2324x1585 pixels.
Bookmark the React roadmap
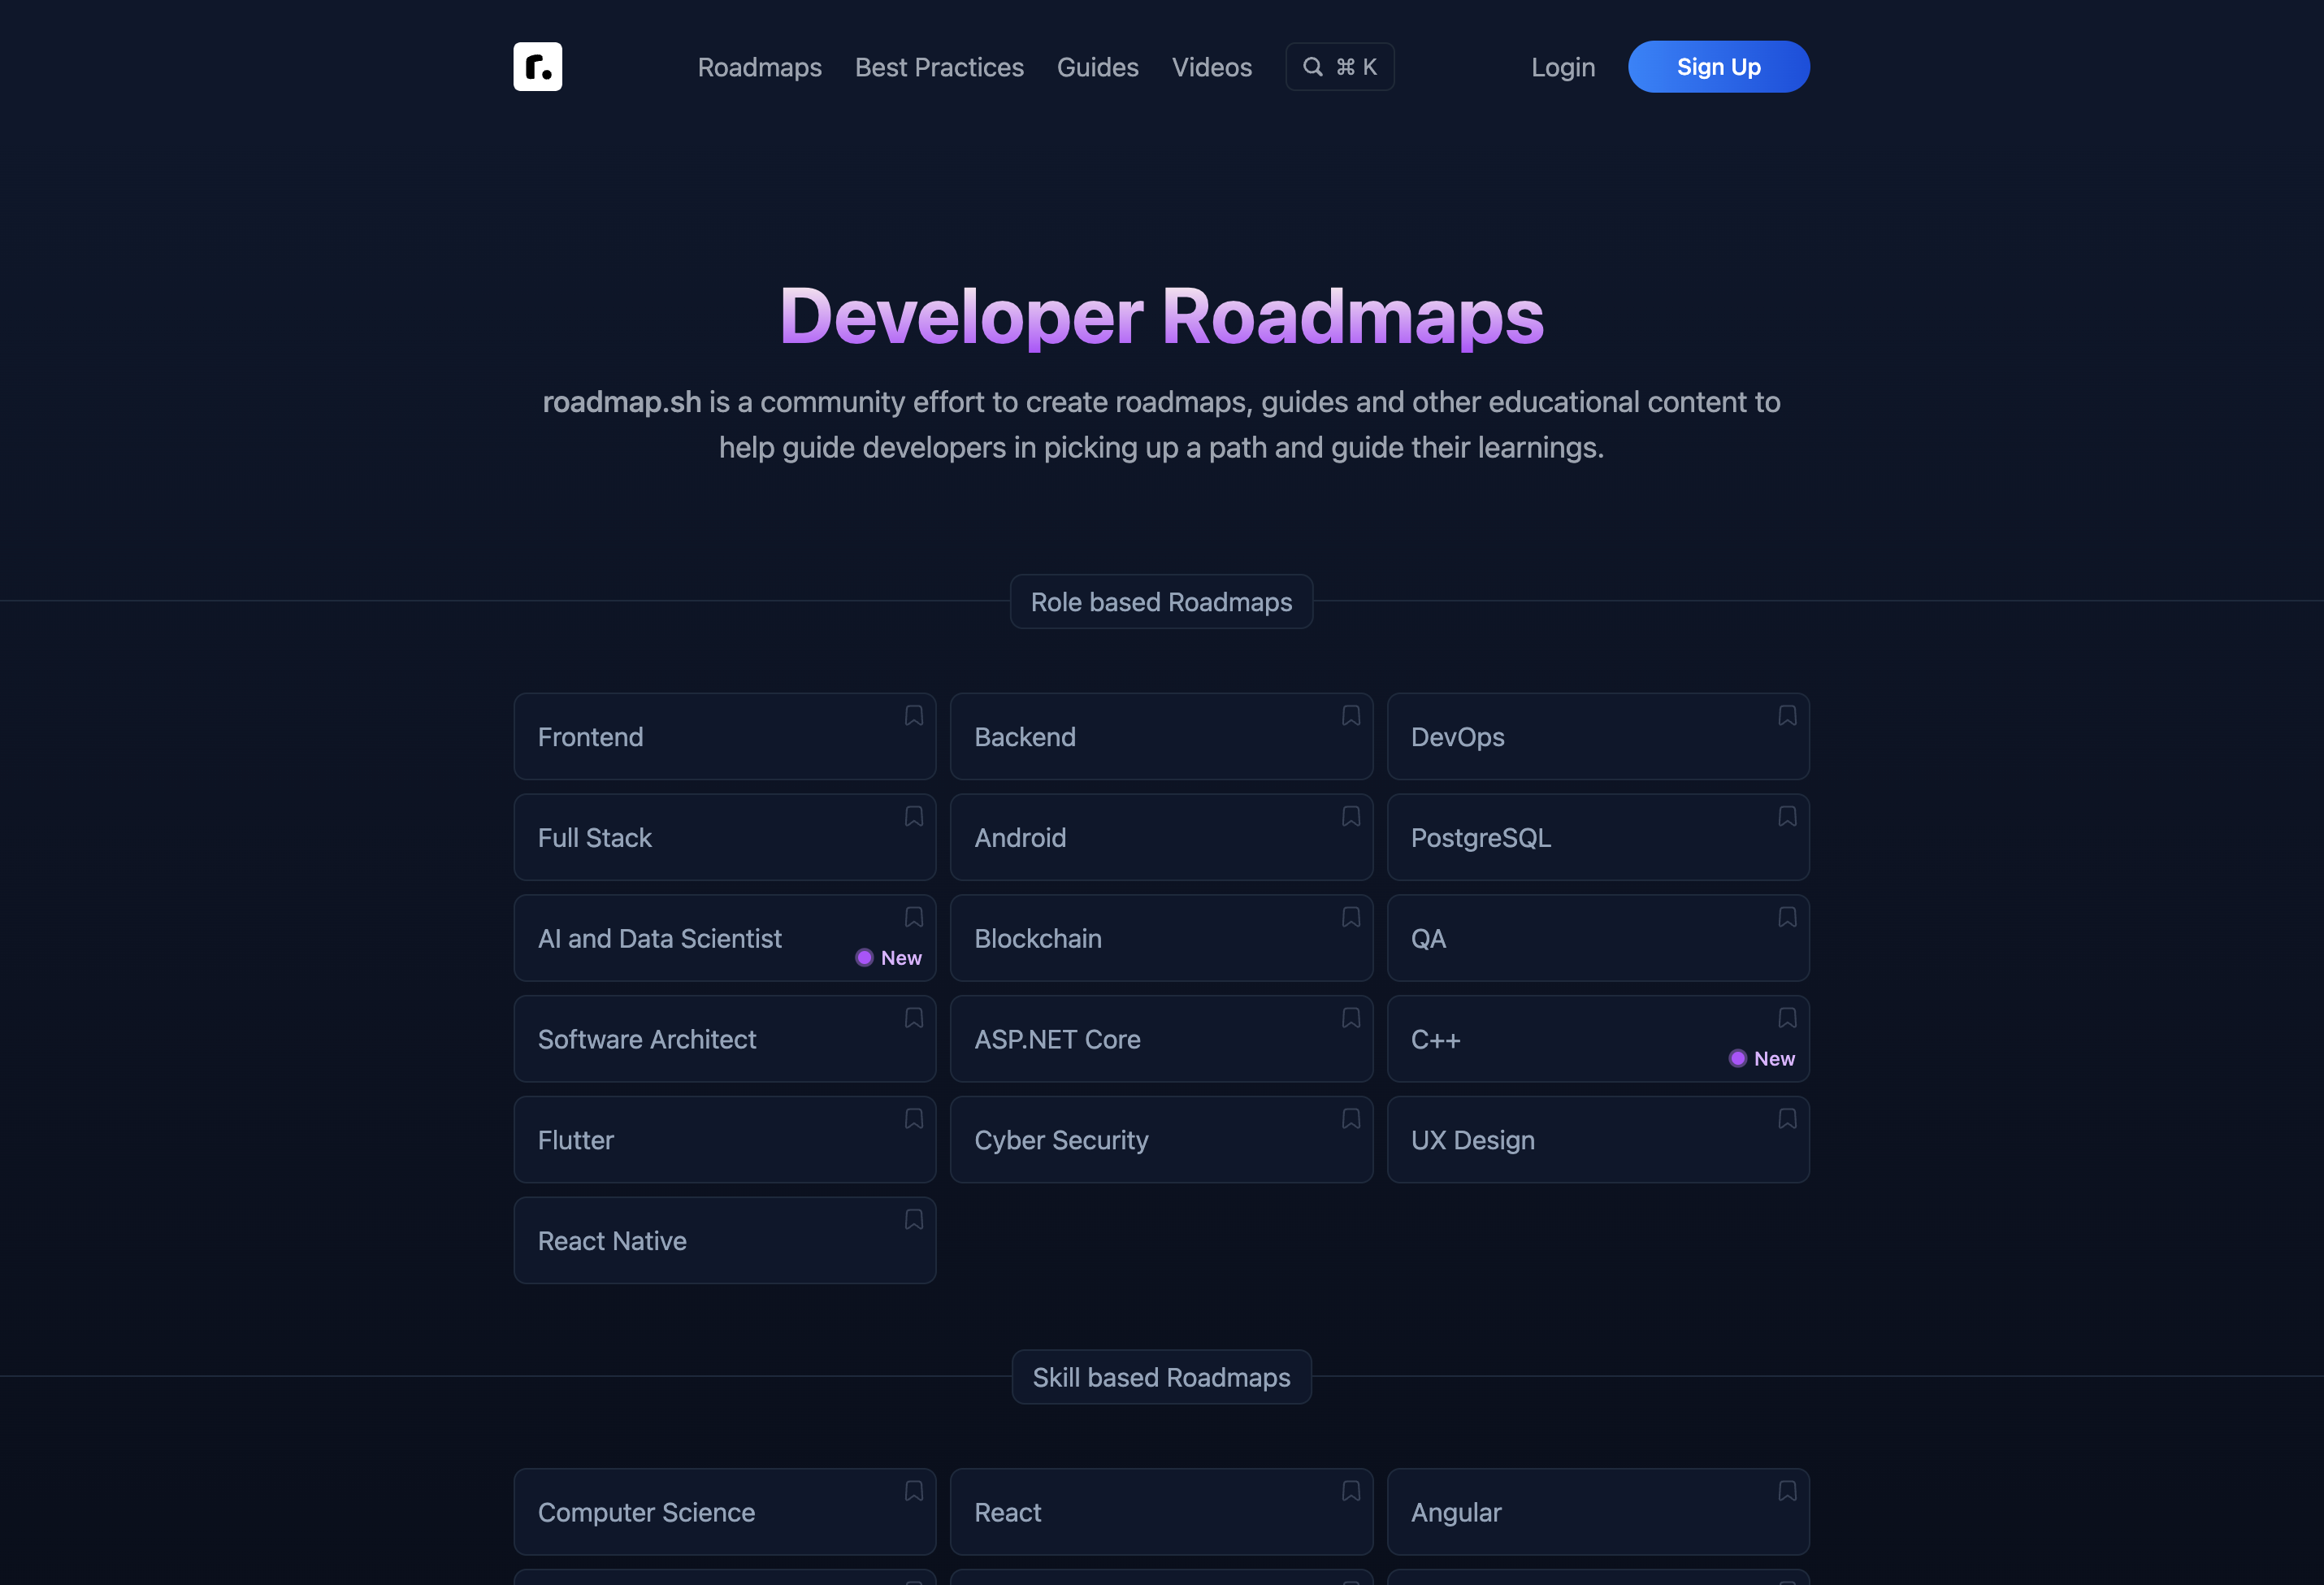[1350, 1491]
